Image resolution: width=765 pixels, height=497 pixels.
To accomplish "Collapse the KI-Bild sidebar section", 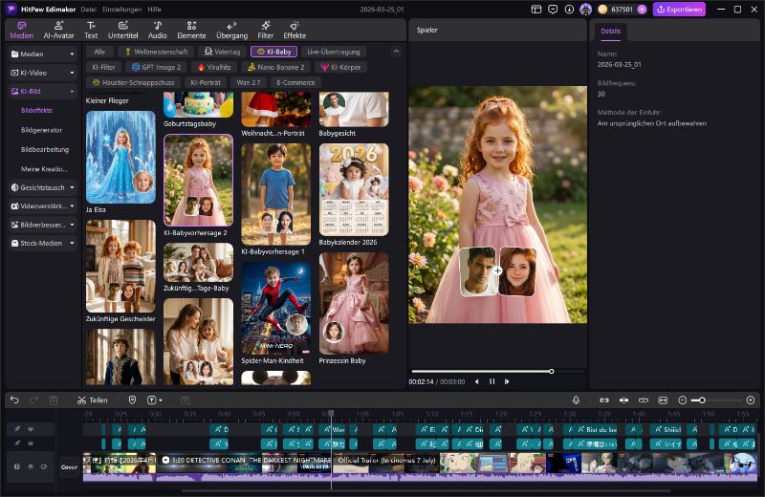I will 73,91.
